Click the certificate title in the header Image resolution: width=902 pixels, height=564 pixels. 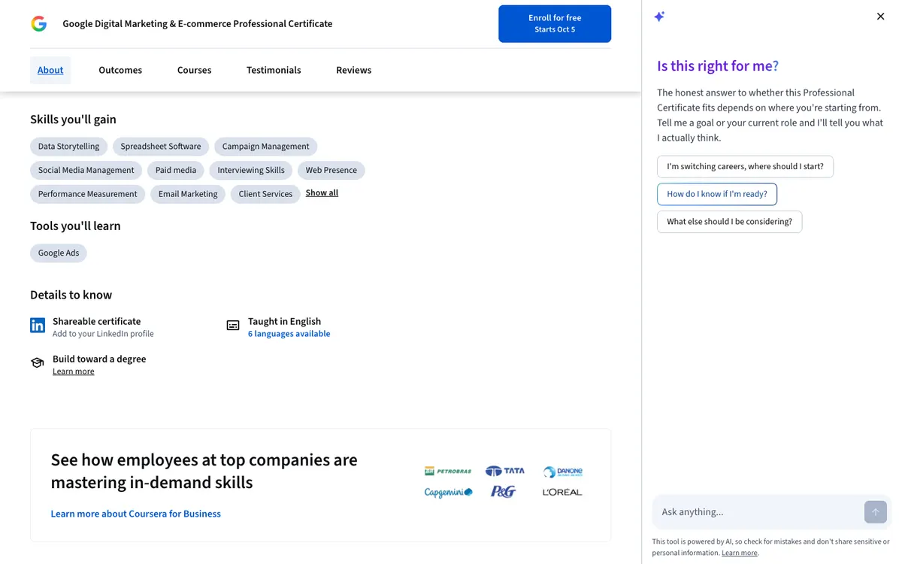[x=197, y=24]
